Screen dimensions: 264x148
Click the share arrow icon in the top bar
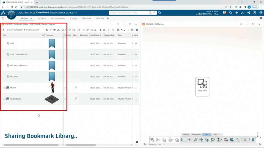click(243, 13)
